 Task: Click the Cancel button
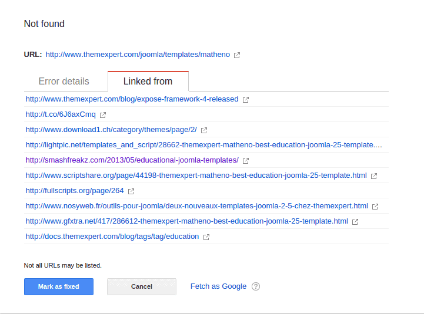[142, 286]
